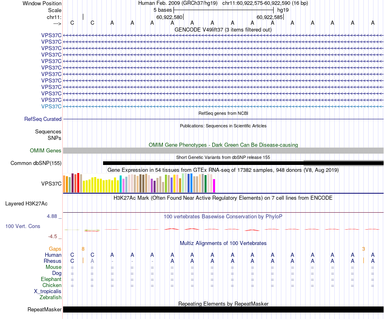This screenshot has width=384, height=319.
Task: Click the Scale track label
Action: click(x=55, y=10)
